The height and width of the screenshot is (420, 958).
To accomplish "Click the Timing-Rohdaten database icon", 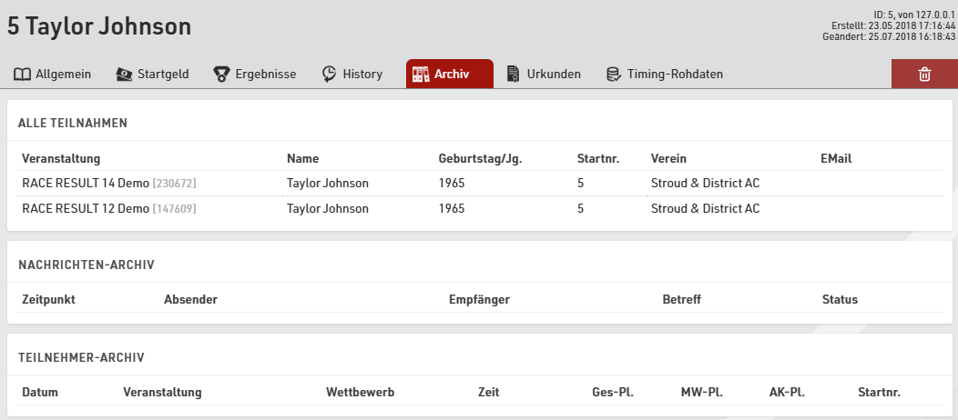I will (x=614, y=75).
